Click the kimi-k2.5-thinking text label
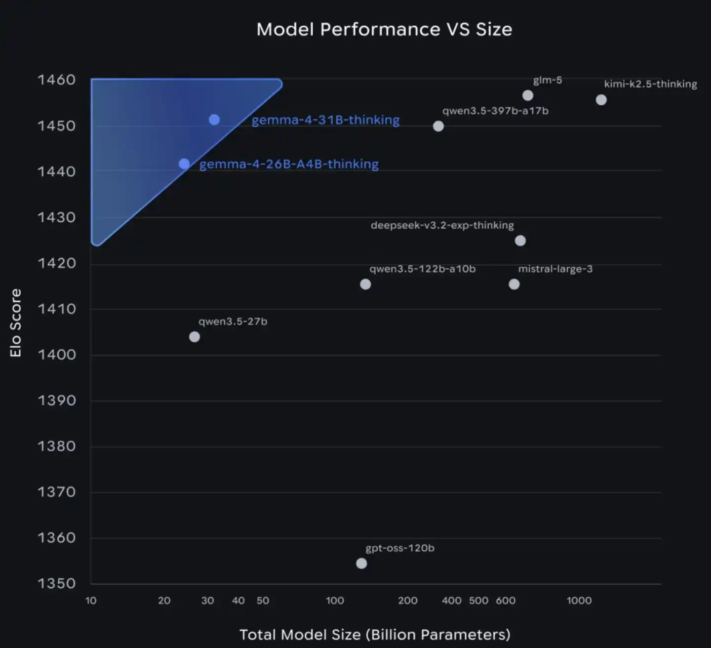Screen dimensions: 711x648 pyautogui.click(x=650, y=84)
